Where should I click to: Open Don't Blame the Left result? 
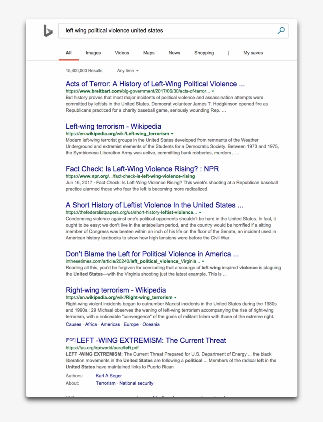[x=152, y=254]
